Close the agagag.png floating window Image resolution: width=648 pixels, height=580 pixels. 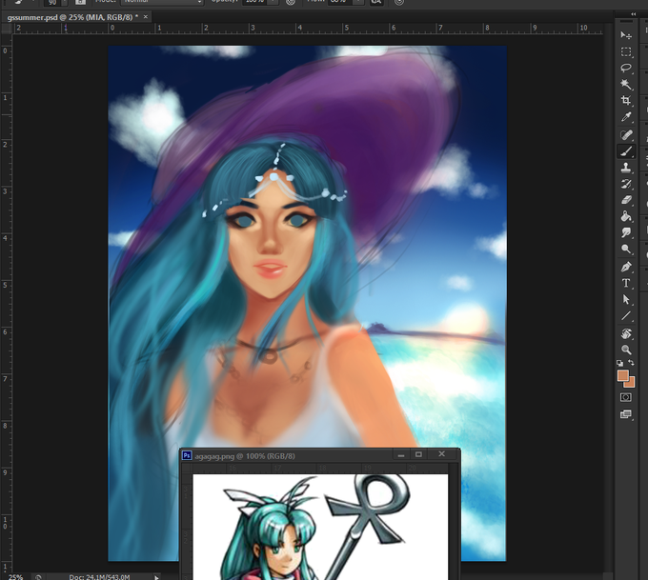click(x=441, y=454)
